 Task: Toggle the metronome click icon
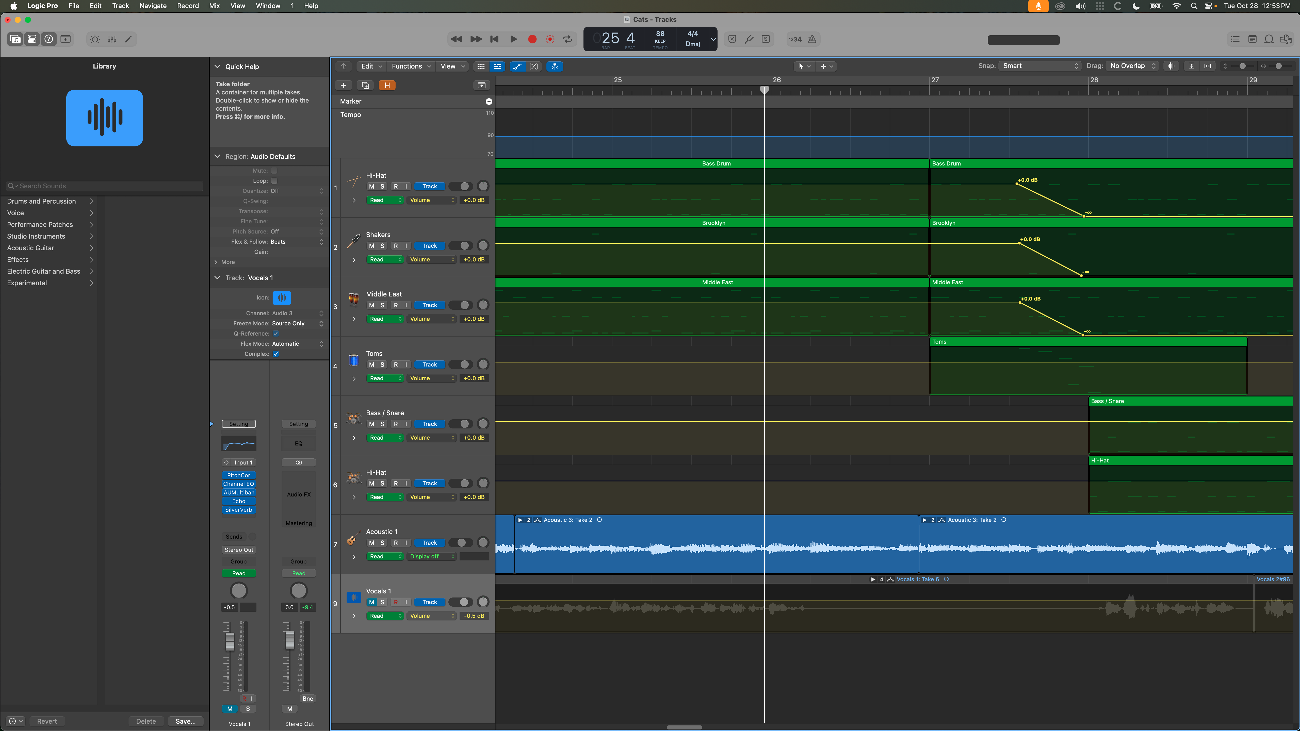[812, 39]
